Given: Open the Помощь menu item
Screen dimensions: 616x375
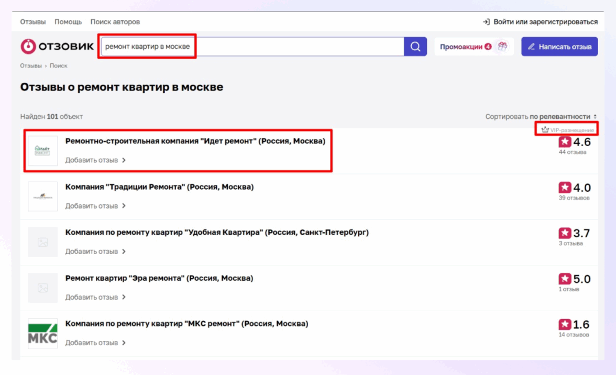Looking at the screenshot, I should click(68, 22).
